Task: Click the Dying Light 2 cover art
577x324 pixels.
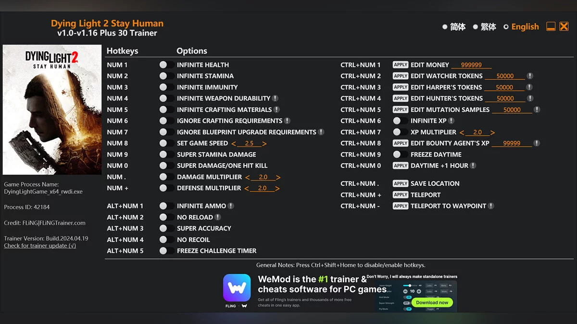Action: (52, 110)
